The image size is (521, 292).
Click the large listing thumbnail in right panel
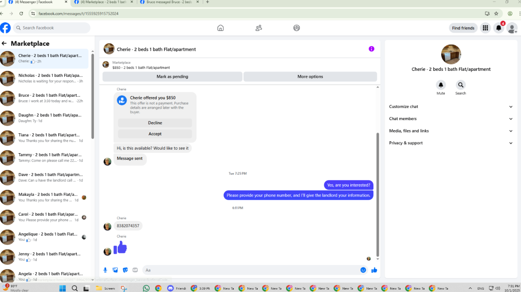451,55
